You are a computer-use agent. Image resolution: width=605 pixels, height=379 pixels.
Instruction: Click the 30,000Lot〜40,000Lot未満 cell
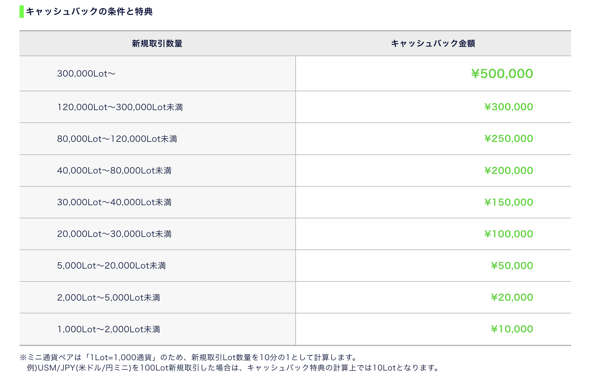pyautogui.click(x=114, y=202)
